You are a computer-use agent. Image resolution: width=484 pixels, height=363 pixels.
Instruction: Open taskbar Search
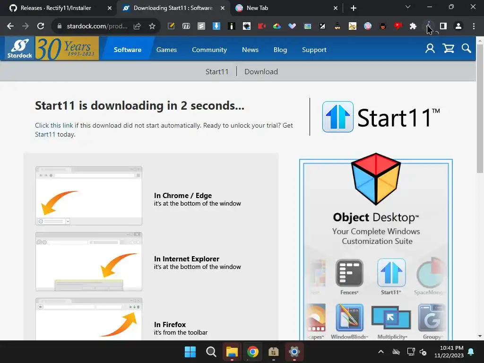click(x=211, y=352)
